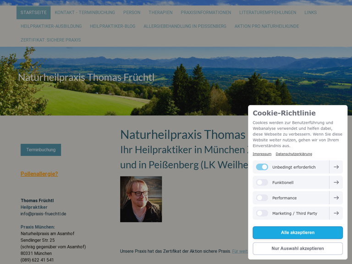The image size is (352, 264).
Task: Open Zertifikat: Sichere Praxis menu item
Action: coord(51,40)
